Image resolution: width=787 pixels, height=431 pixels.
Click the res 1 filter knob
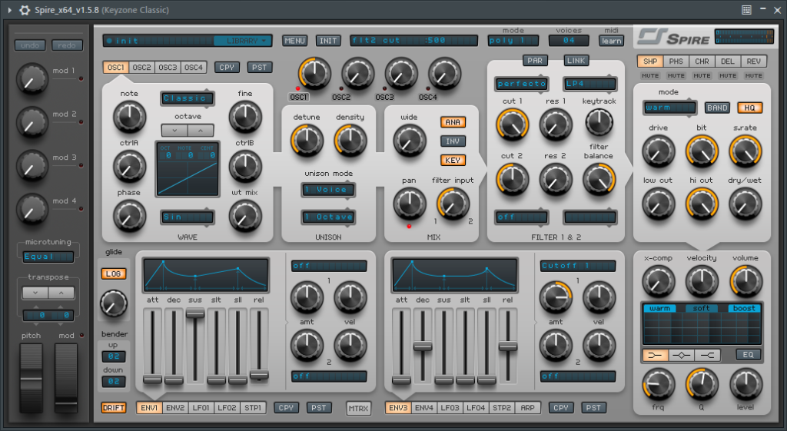(556, 124)
